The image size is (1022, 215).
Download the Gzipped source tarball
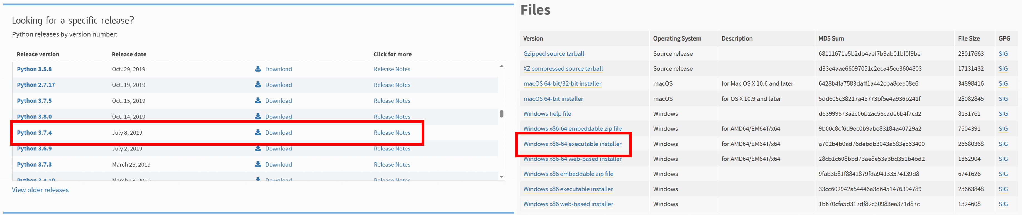553,54
